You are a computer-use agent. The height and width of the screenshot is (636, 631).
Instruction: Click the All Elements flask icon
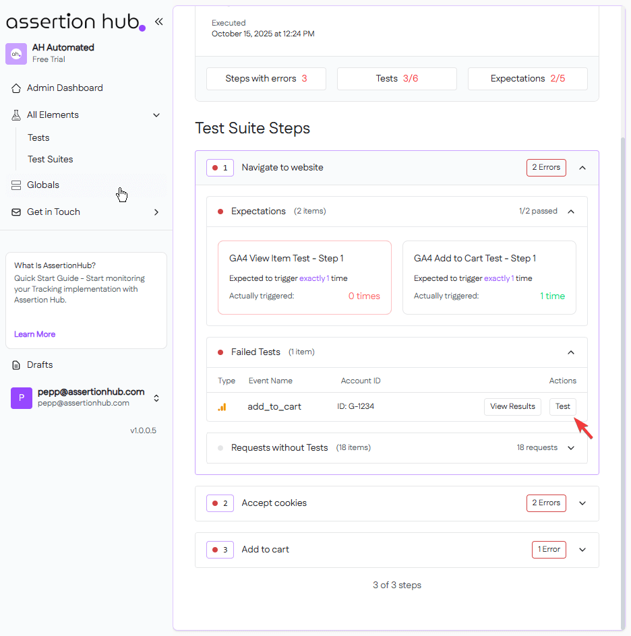(16, 115)
